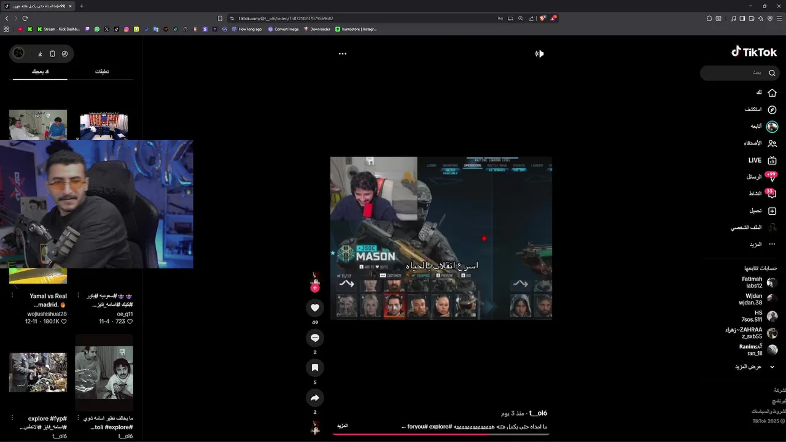This screenshot has width=786, height=442.
Task: Click the address bar URL
Action: 286,18
